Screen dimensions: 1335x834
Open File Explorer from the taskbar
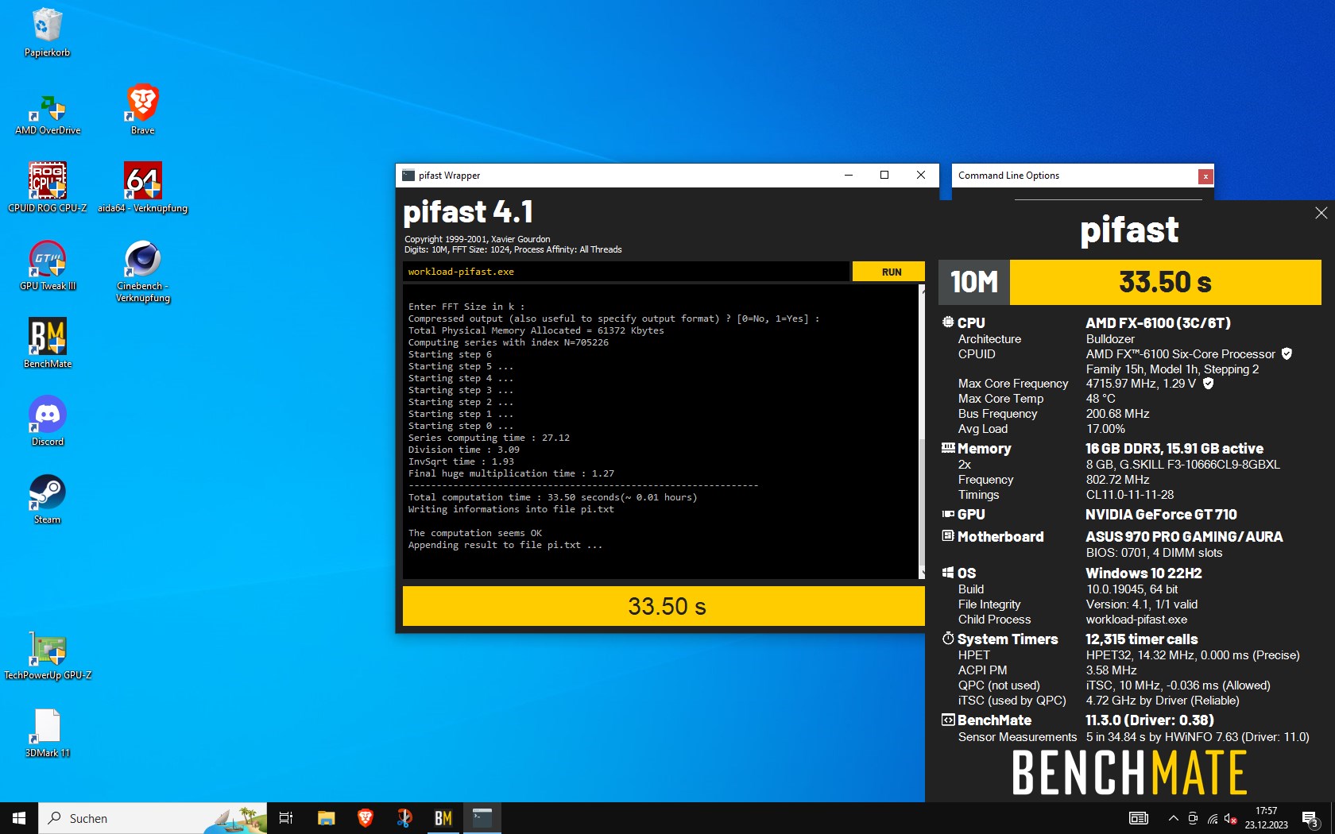coord(326,818)
